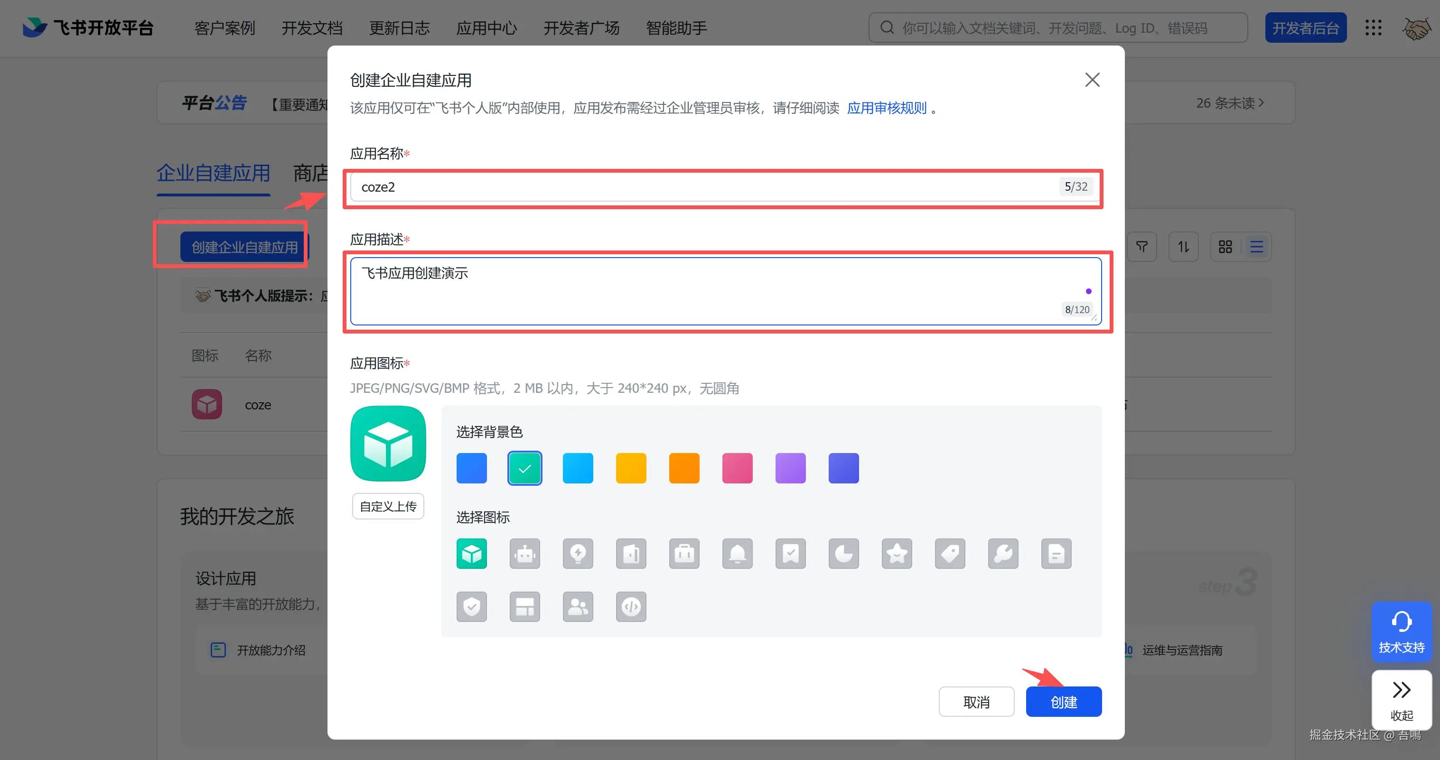Viewport: 1440px width, 760px height.
Task: Pick the briefcase app icon
Action: click(x=683, y=554)
